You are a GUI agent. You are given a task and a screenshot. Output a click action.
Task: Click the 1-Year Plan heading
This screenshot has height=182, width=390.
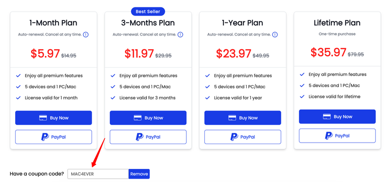click(242, 23)
